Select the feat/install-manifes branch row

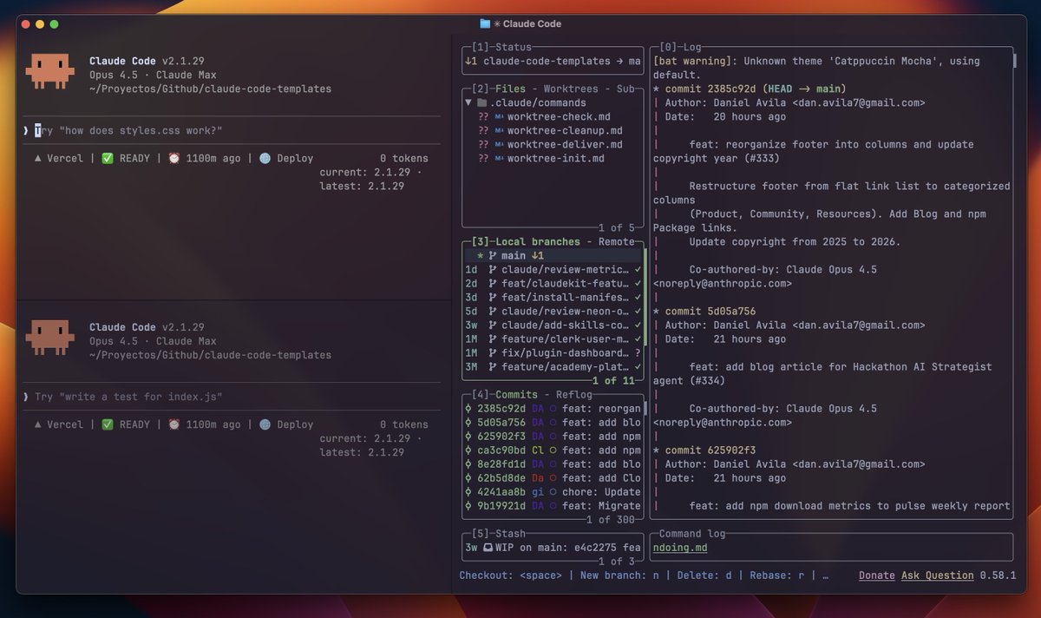(x=553, y=297)
